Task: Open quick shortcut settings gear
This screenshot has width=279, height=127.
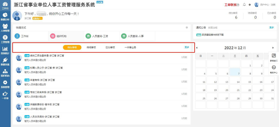Action: [187, 28]
